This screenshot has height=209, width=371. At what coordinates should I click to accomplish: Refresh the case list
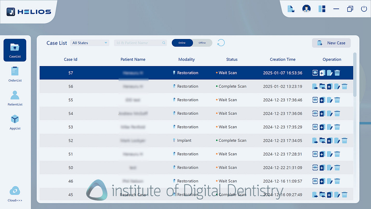[221, 43]
